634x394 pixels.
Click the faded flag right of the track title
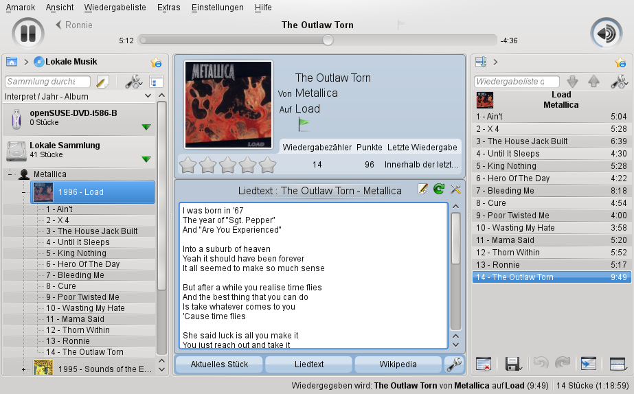click(400, 25)
